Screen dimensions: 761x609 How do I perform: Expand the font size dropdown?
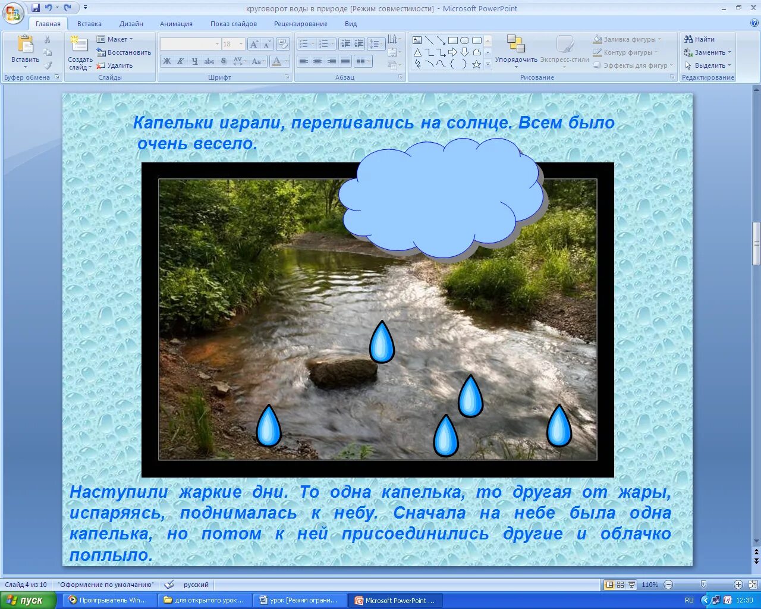[x=241, y=43]
